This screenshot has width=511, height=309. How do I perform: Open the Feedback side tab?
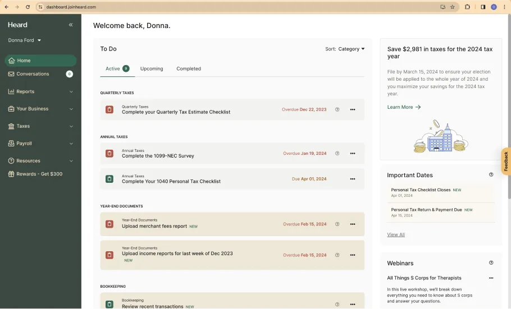click(506, 161)
